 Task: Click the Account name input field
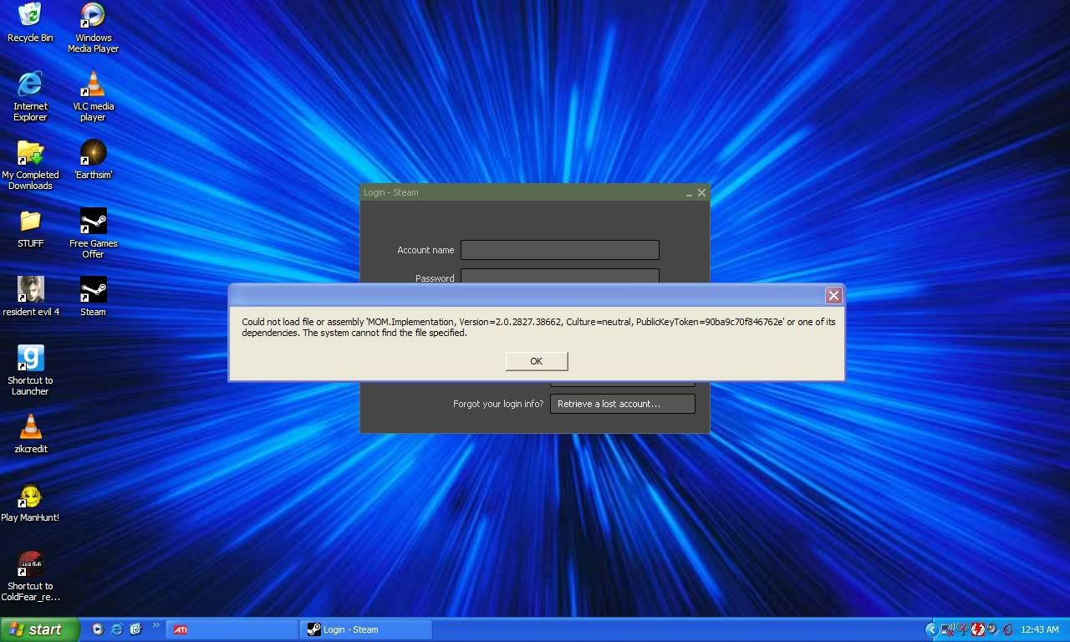(x=559, y=250)
